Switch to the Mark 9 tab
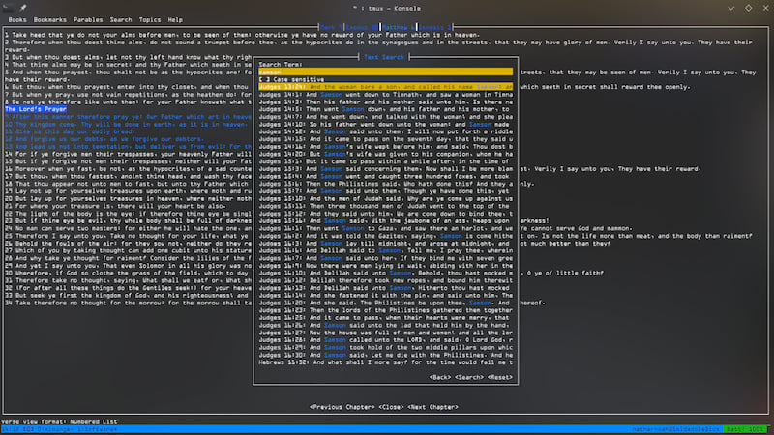Viewport: 774px width, 435px height. [x=331, y=28]
